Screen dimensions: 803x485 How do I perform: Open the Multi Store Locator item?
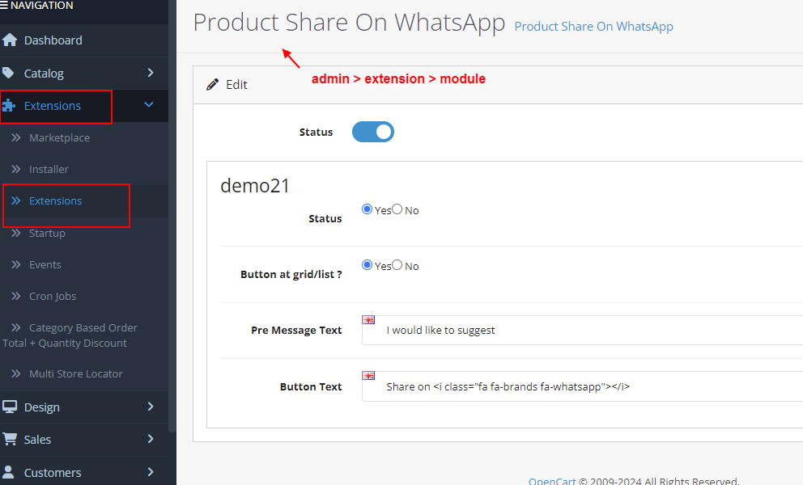click(84, 374)
